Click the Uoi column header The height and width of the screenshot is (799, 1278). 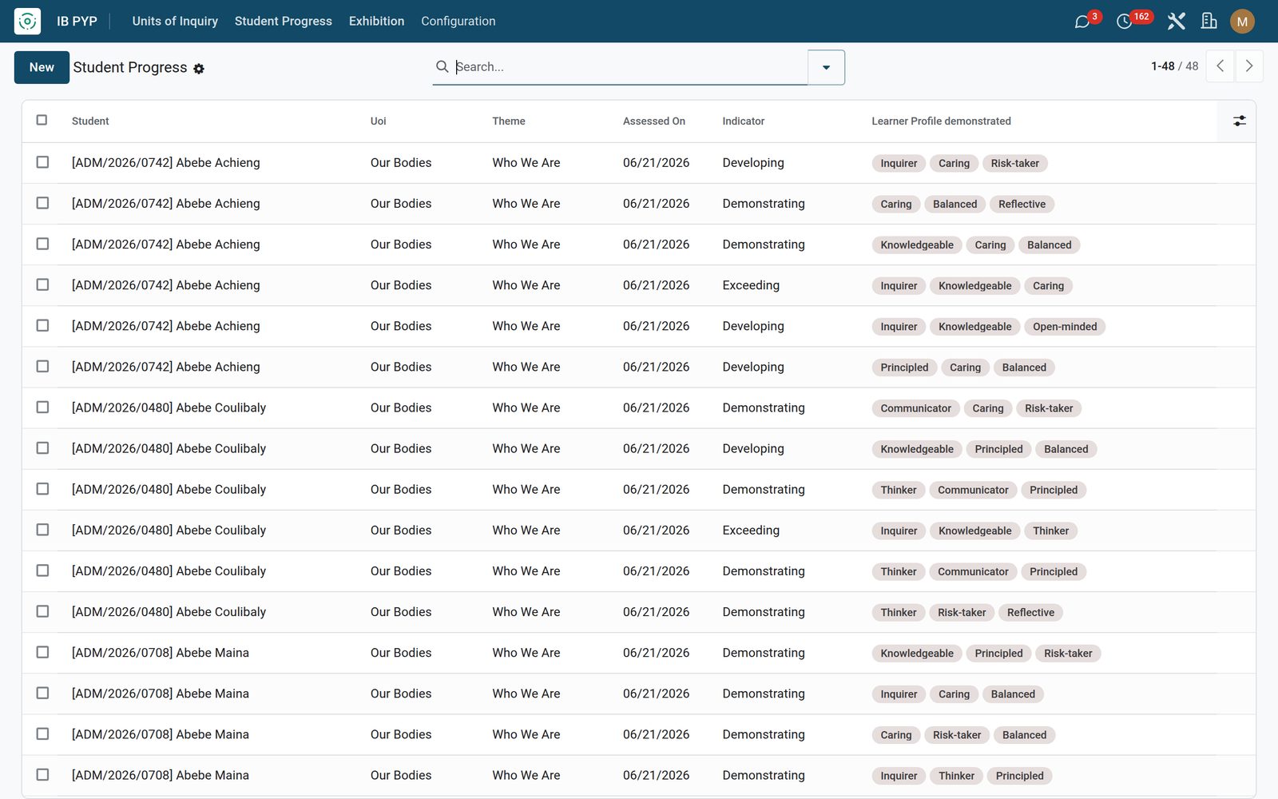tap(378, 121)
